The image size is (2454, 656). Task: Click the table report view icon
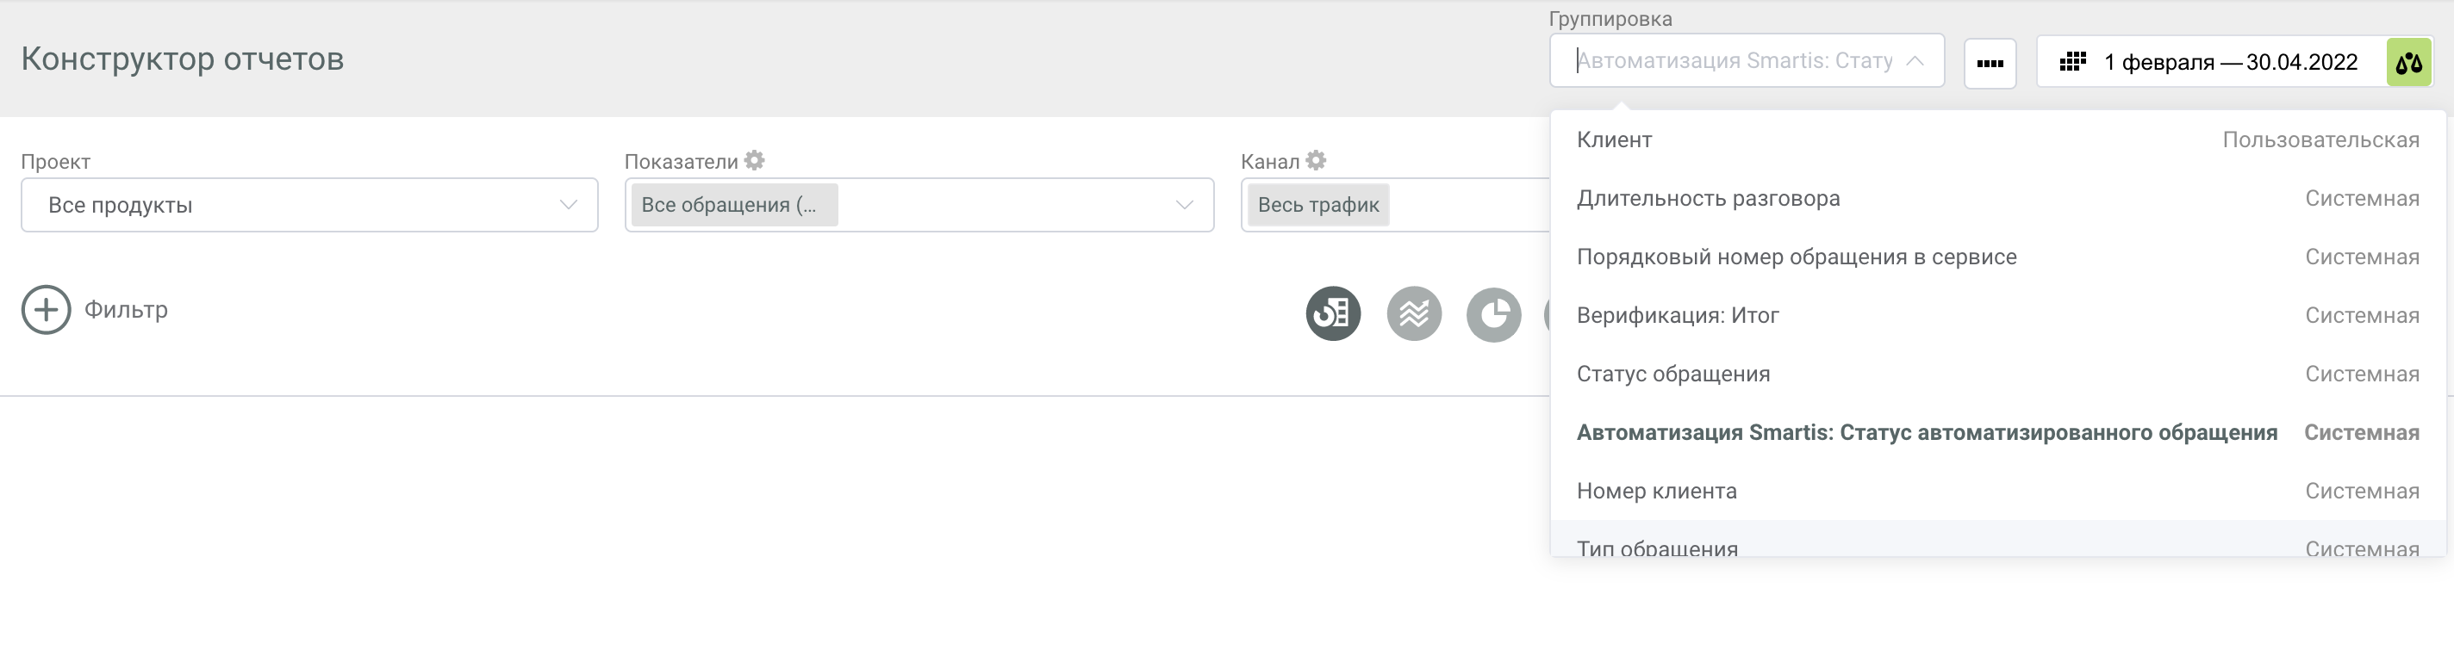coord(1332,313)
